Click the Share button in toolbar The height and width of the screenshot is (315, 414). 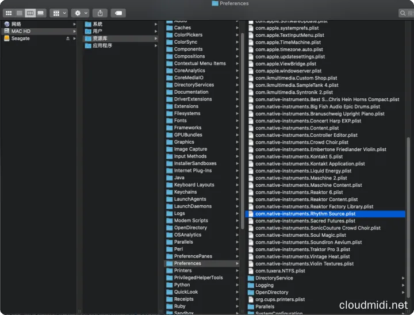(100, 13)
